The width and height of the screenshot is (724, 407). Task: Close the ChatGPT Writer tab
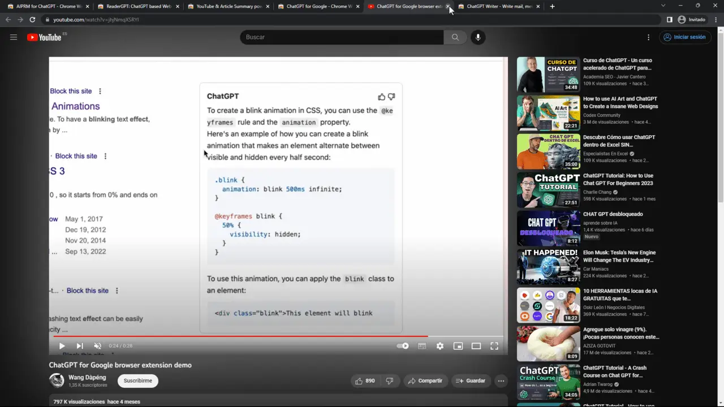pyautogui.click(x=537, y=7)
